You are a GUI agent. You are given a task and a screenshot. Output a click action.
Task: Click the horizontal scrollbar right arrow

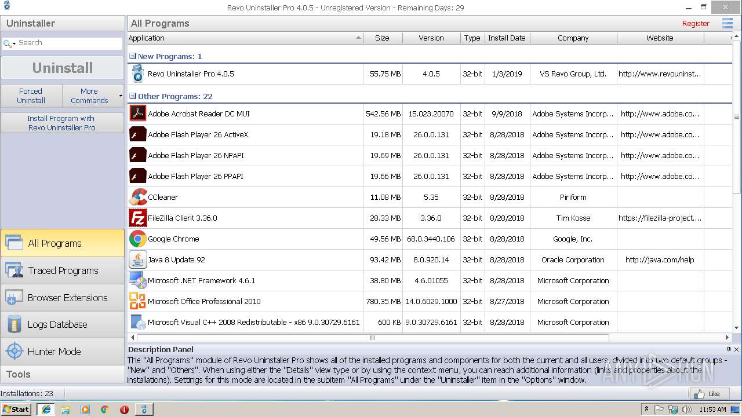point(727,337)
